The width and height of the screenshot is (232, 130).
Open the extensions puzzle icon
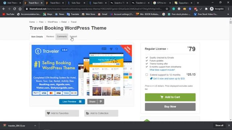pos(206,9)
